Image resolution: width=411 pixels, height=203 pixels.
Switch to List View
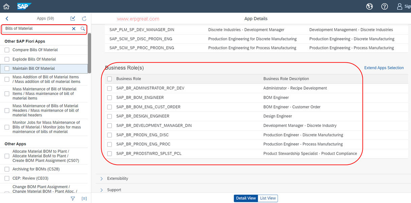click(268, 198)
